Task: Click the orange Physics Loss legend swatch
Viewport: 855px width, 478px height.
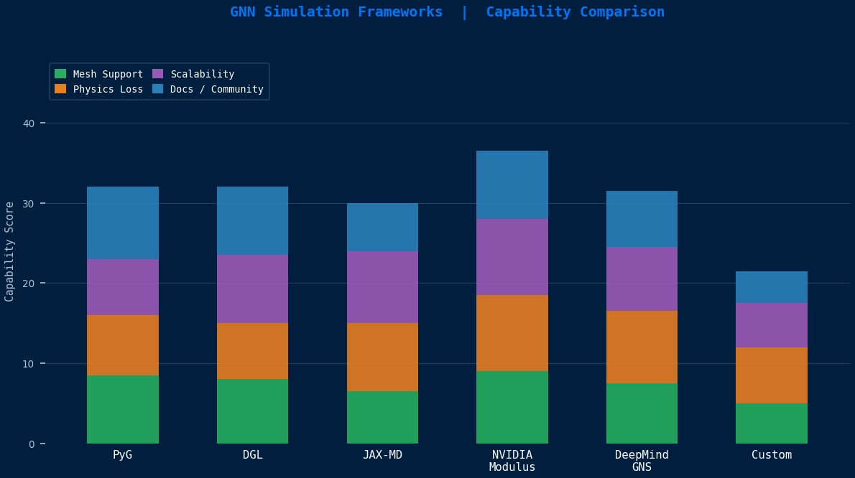Action: (x=61, y=89)
